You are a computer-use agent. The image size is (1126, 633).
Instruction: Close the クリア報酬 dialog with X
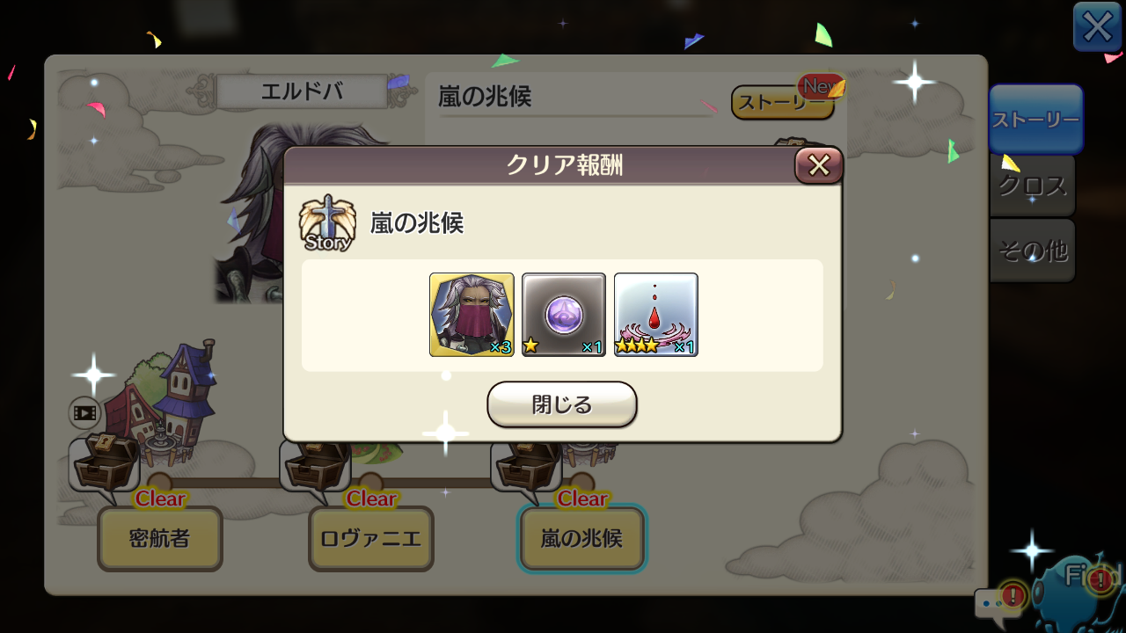click(819, 165)
